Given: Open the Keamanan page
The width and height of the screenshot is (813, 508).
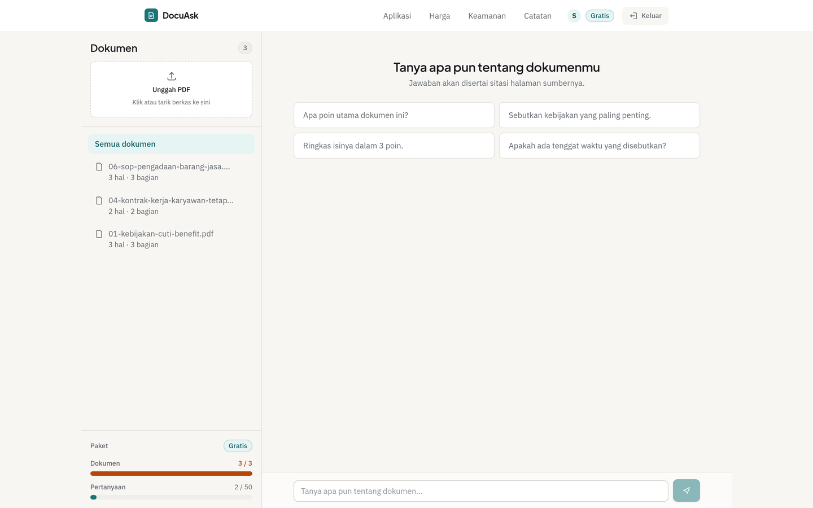Looking at the screenshot, I should (x=487, y=16).
